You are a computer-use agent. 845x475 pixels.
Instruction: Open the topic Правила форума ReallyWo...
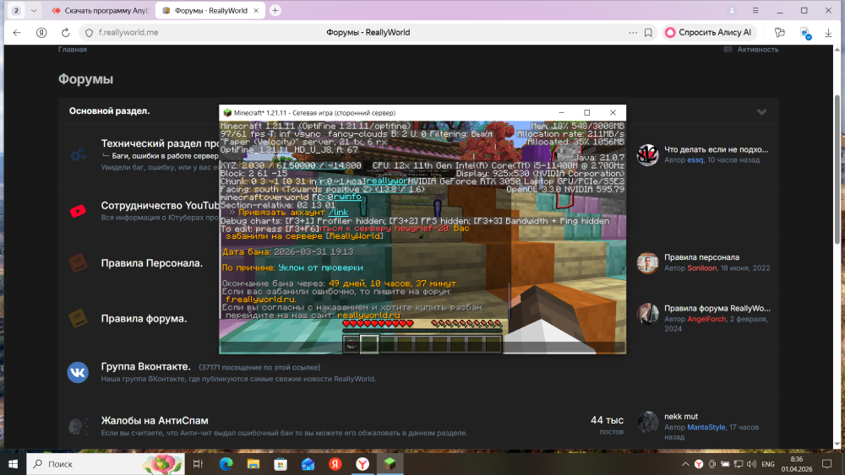[717, 308]
